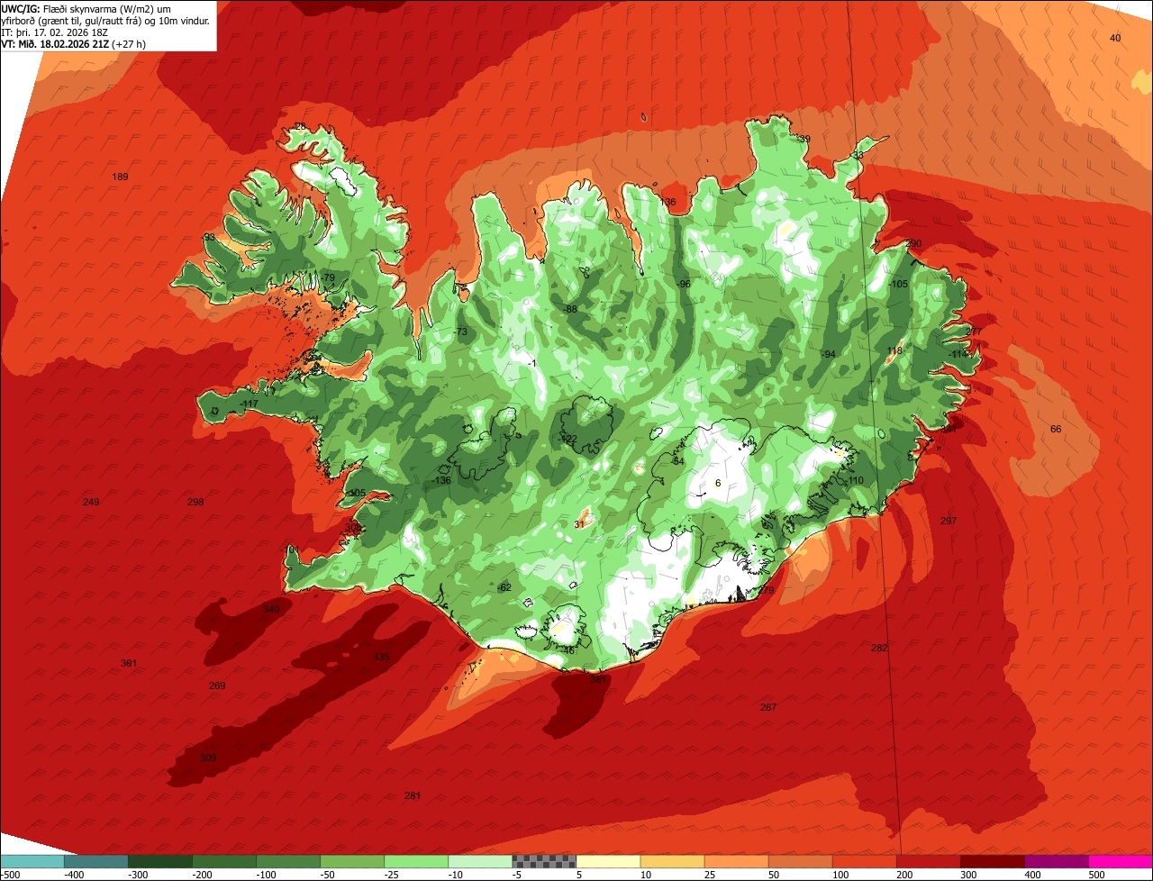Select the 290 value on northeast coast

(913, 243)
